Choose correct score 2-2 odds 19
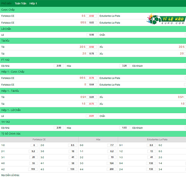This screenshot has height=177, width=186. 112,157
